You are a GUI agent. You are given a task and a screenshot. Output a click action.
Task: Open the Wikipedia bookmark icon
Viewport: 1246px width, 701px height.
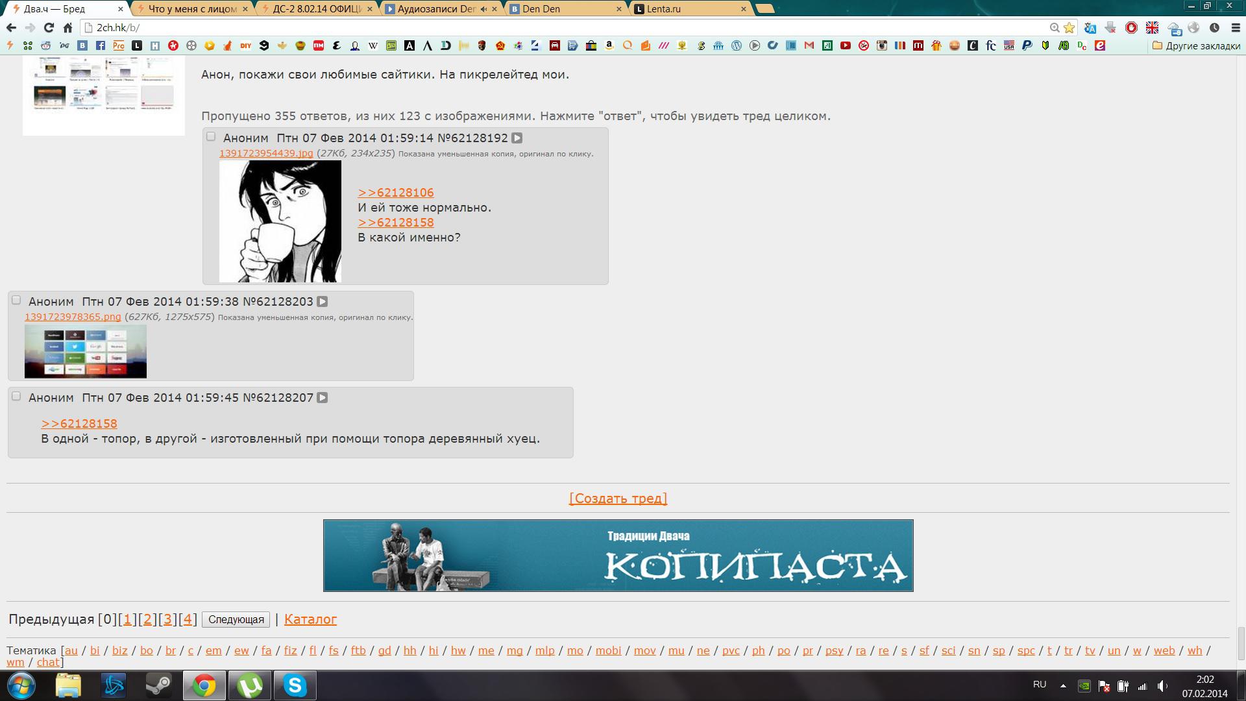tap(373, 45)
